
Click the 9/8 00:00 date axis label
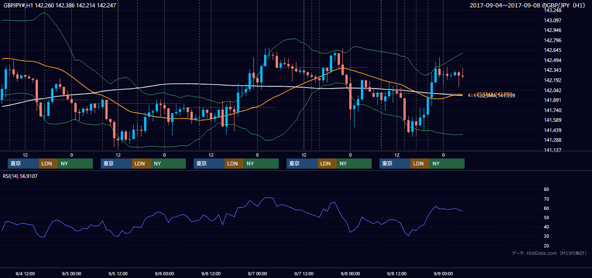click(350, 273)
